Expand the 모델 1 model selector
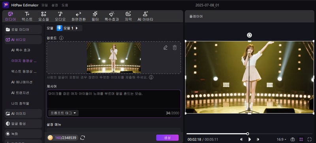Screen dimensions: 316x143 tap(69, 28)
